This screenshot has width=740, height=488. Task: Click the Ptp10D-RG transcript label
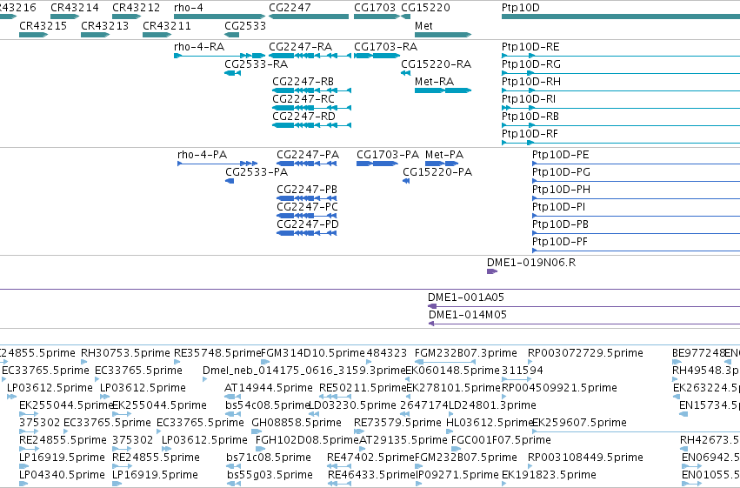(x=531, y=64)
